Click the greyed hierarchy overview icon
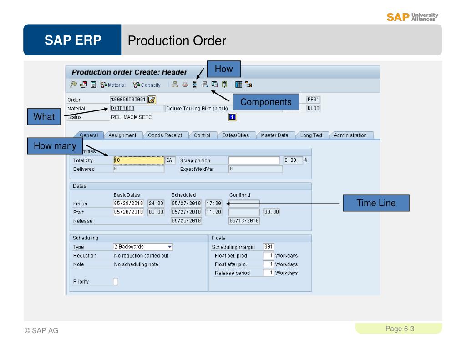 point(175,85)
